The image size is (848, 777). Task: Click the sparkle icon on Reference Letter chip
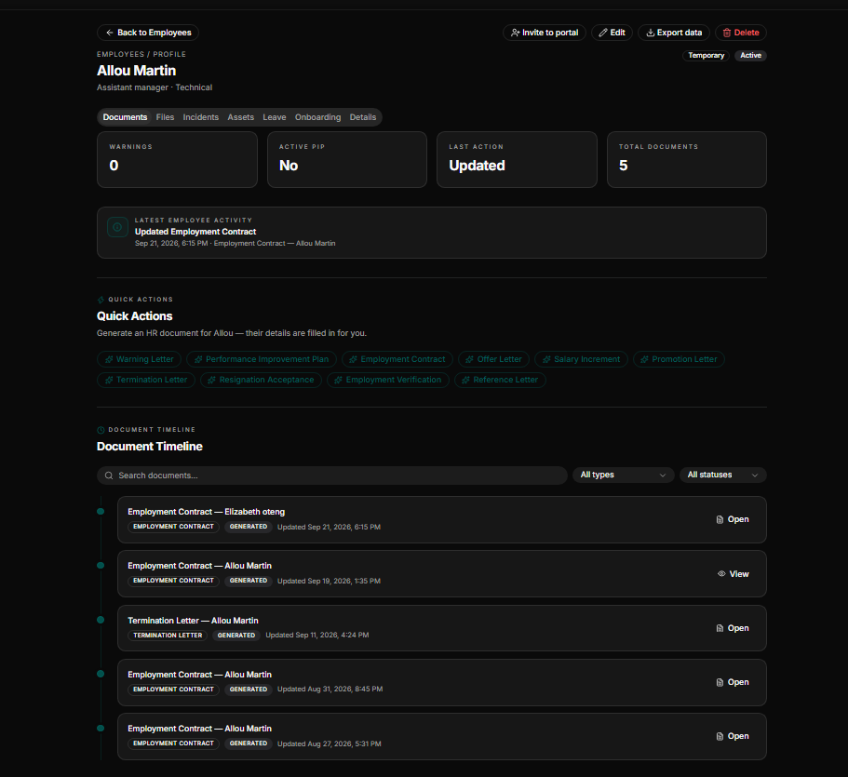click(465, 380)
